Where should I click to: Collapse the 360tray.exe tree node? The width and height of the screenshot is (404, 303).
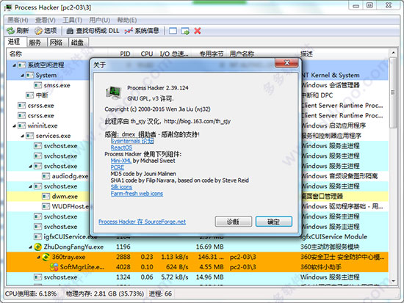pyautogui.click(x=39, y=258)
